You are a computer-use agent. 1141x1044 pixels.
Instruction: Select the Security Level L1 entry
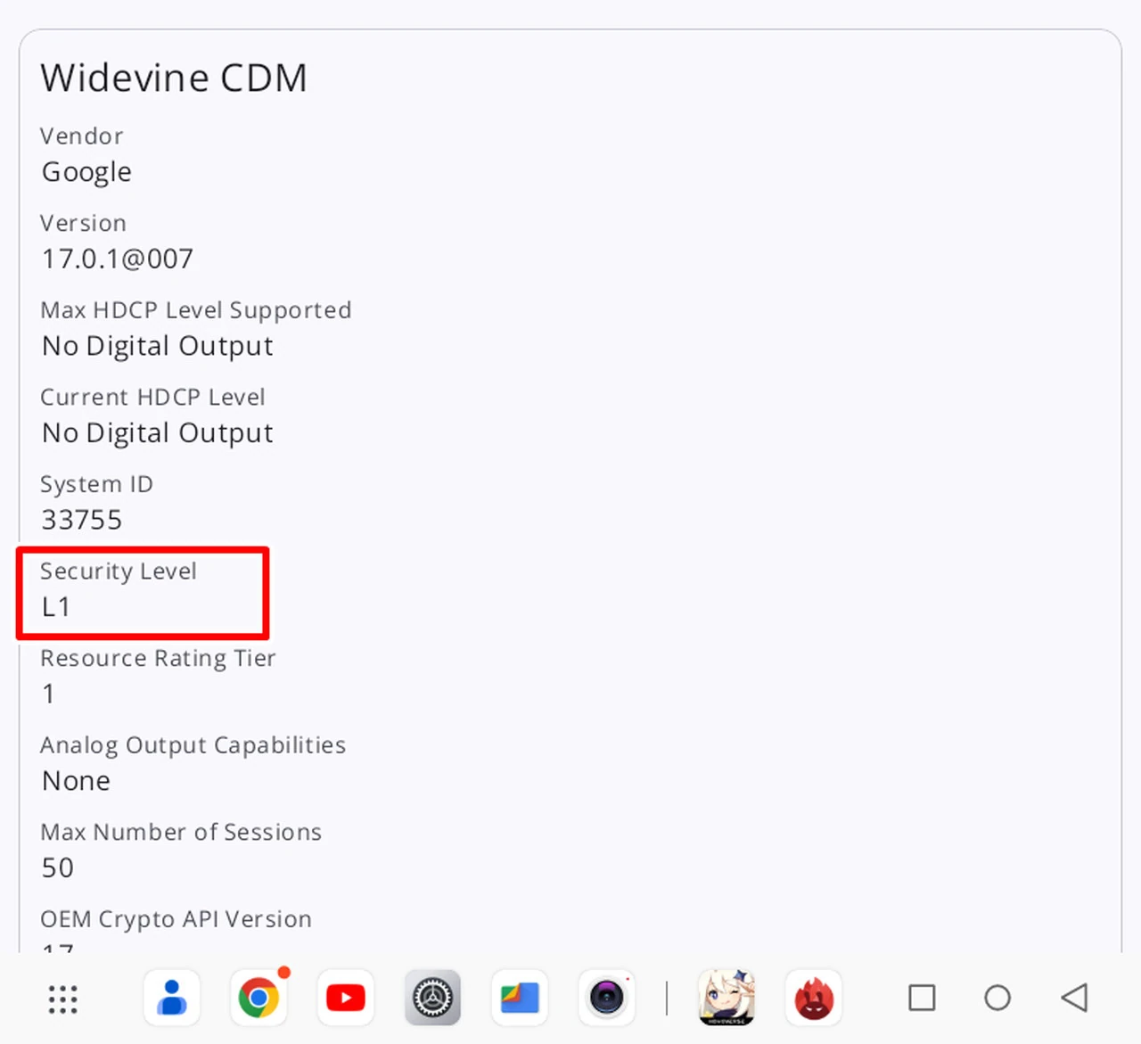pyautogui.click(x=119, y=590)
